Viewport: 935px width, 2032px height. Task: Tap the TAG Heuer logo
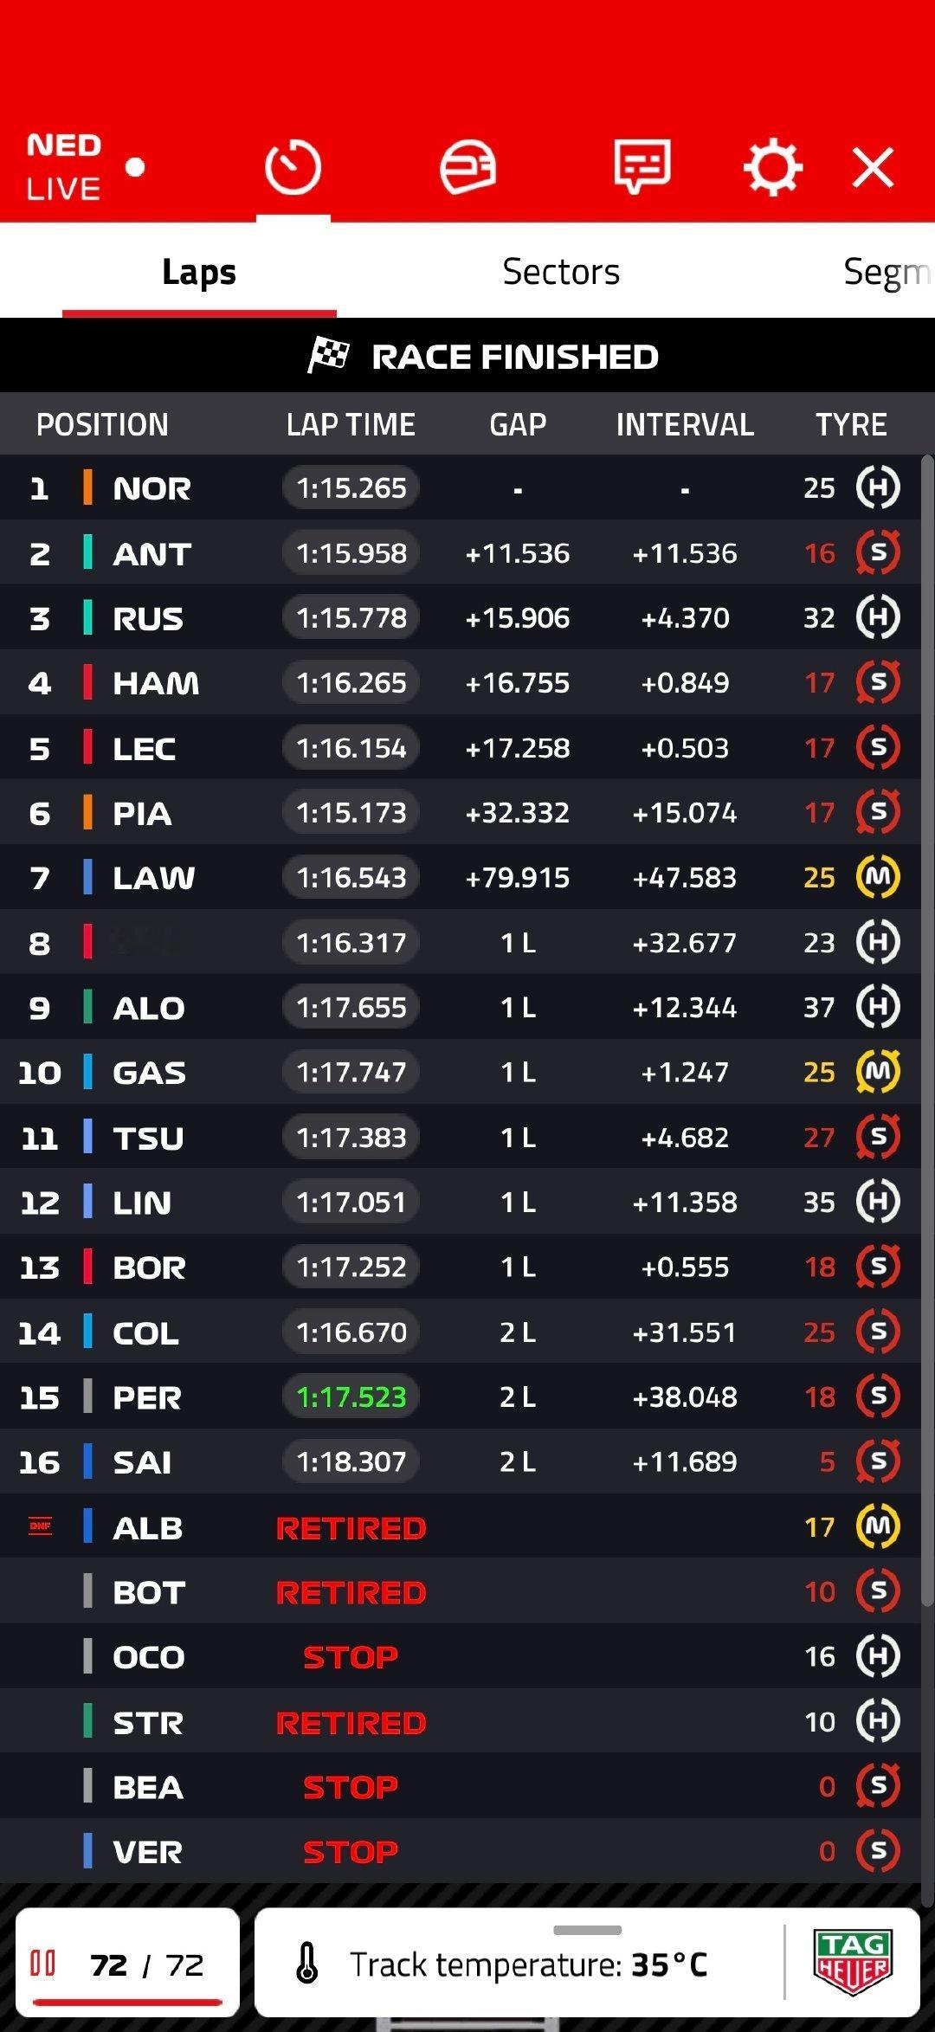click(853, 1963)
